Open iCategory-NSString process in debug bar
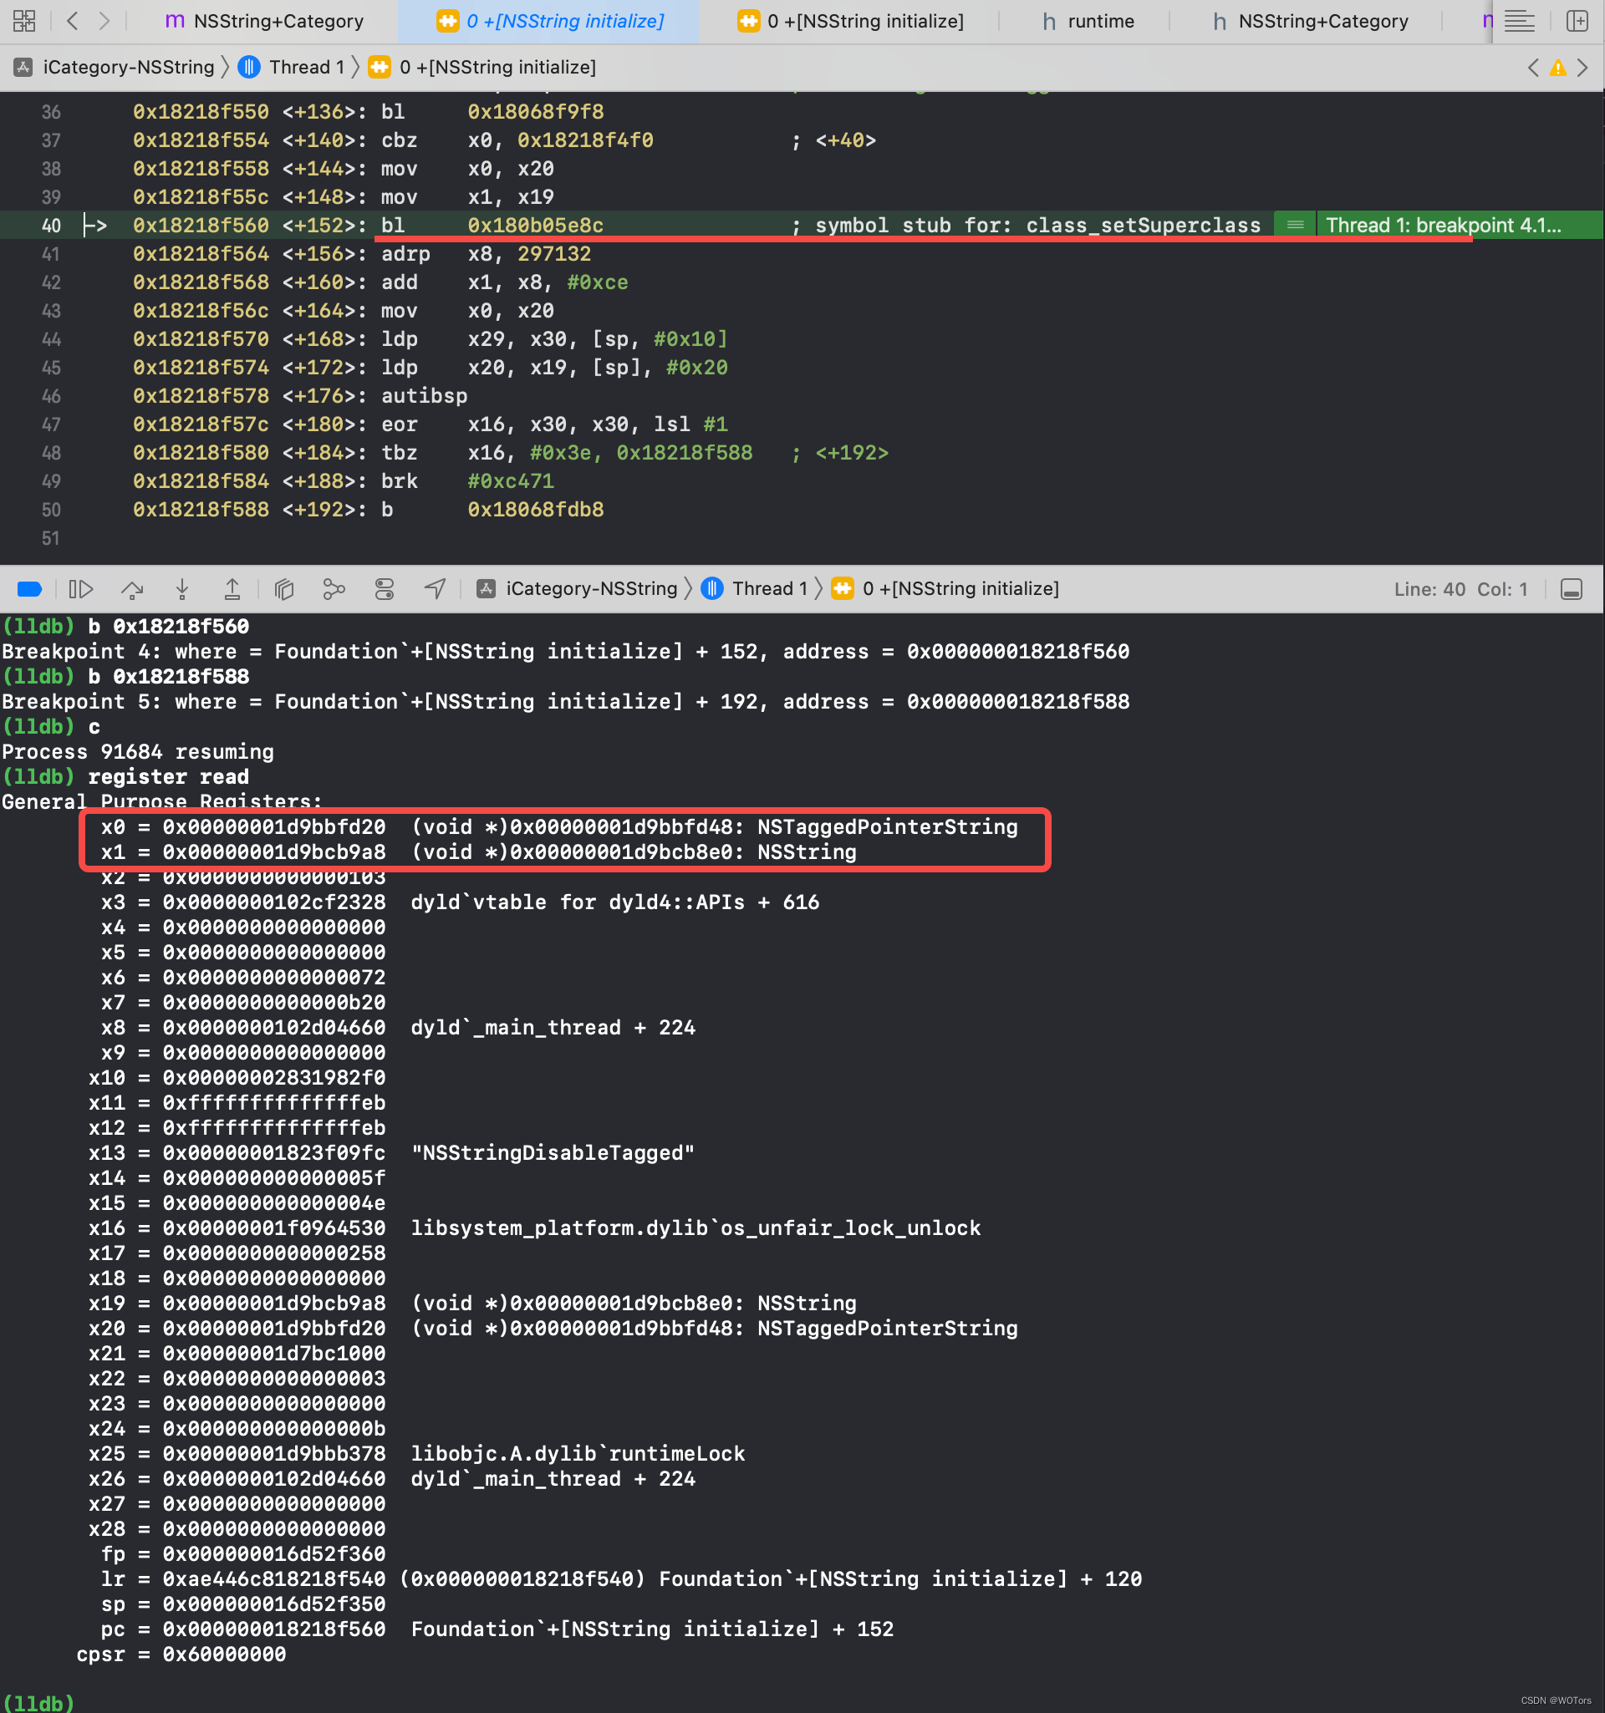1605x1713 pixels. tap(578, 589)
